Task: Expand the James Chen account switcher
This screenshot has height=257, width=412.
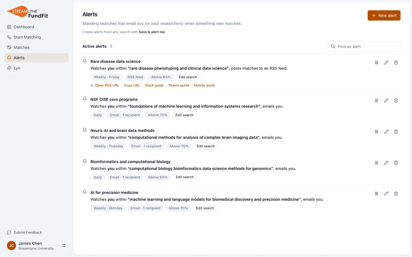Action: 64,246
